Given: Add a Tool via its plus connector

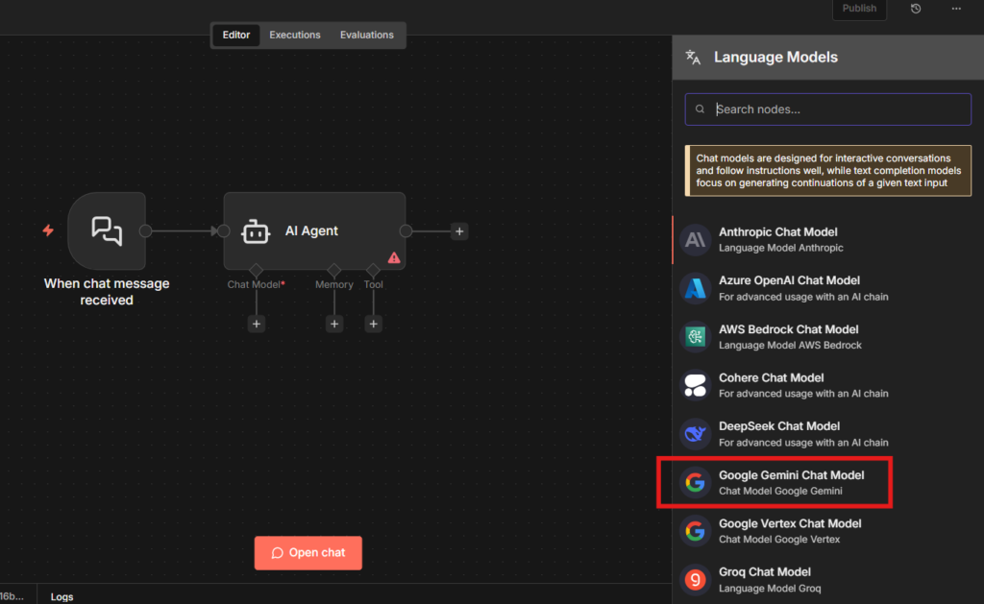Looking at the screenshot, I should (x=373, y=324).
